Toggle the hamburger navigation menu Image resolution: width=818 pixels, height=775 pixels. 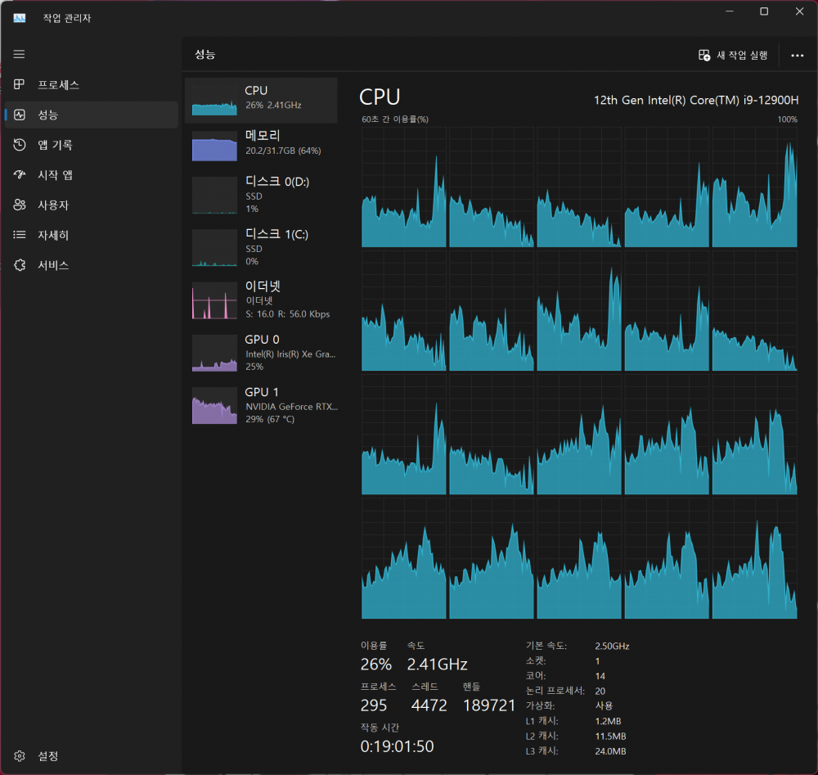pos(20,54)
